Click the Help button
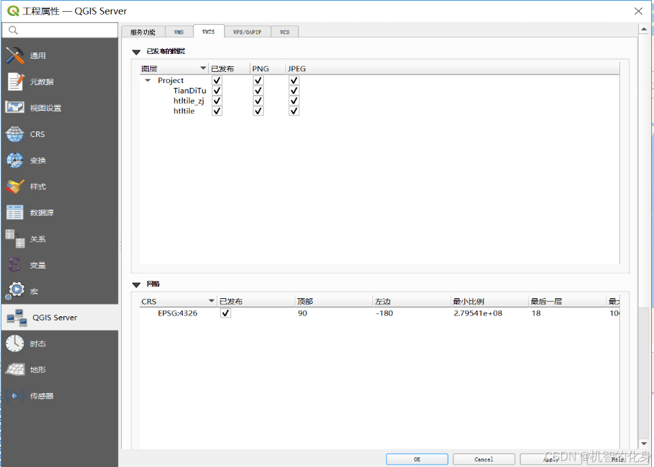Screen dimensions: 654x467 coord(618,459)
